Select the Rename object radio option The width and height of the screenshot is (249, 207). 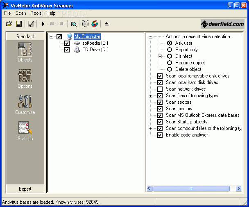tap(170, 63)
